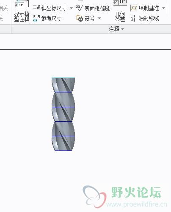Screen dimensions: 171x212
Task: Expand the 符号 dropdown arrow
Action: 99,18
